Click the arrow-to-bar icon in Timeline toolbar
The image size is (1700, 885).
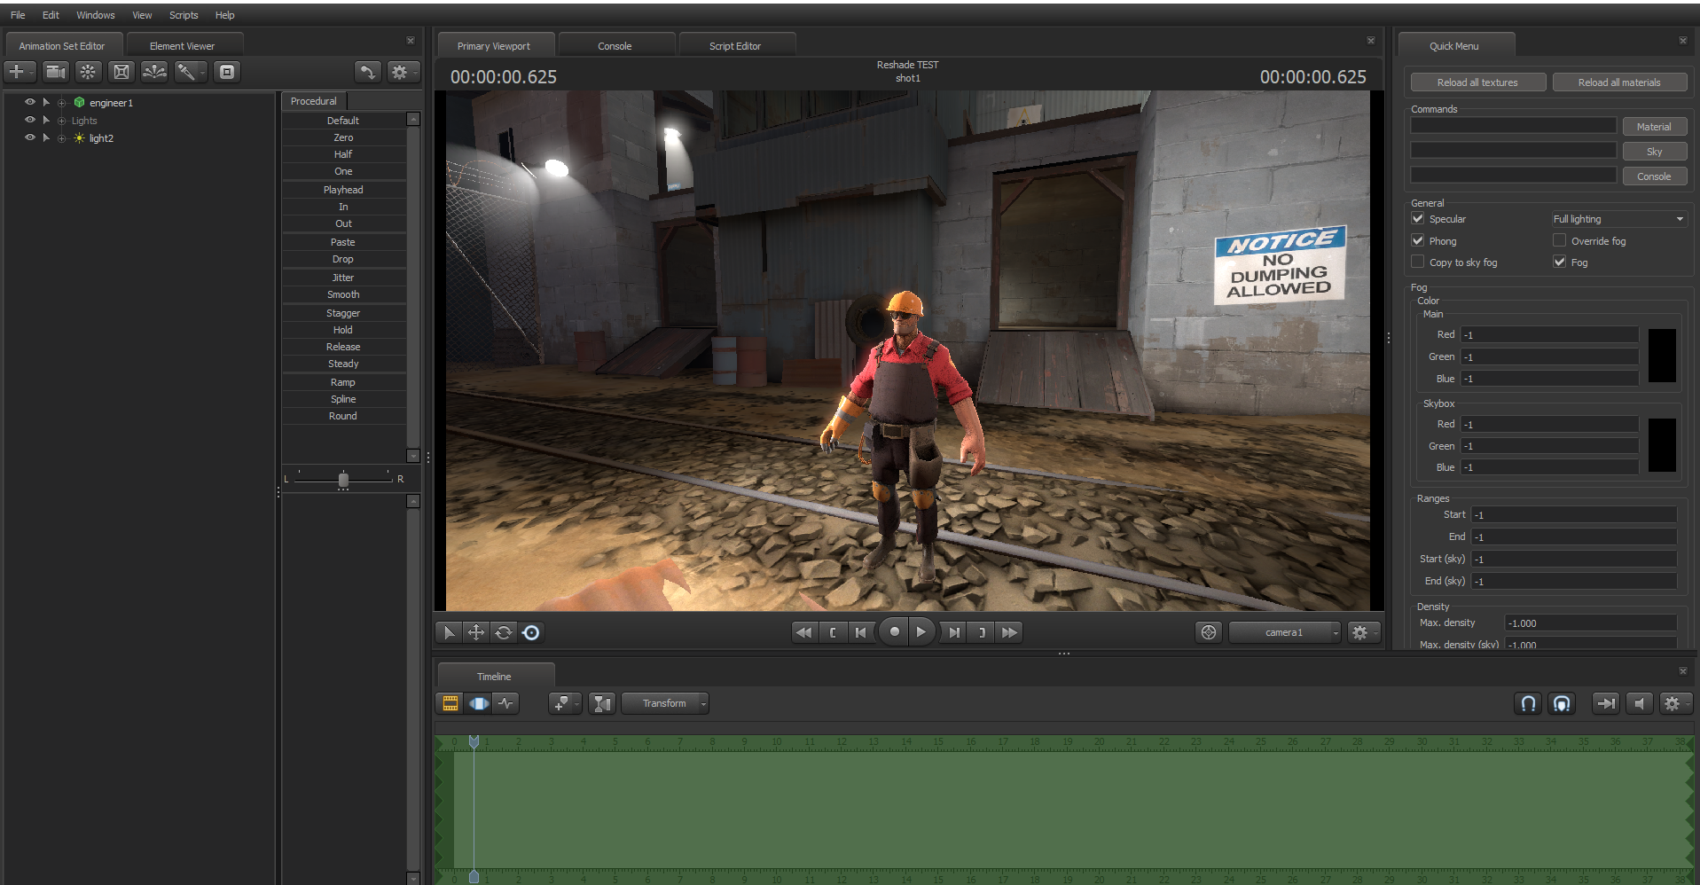pyautogui.click(x=1606, y=703)
